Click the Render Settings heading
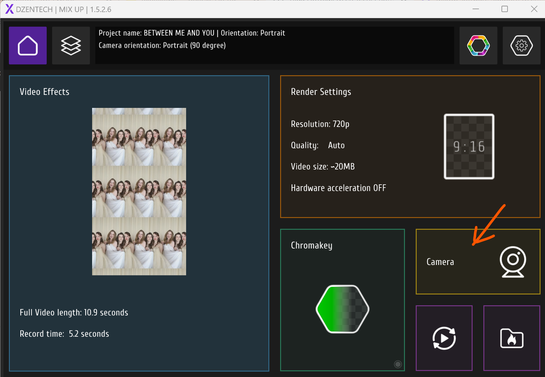Viewport: 545px width, 377px height. pos(321,92)
